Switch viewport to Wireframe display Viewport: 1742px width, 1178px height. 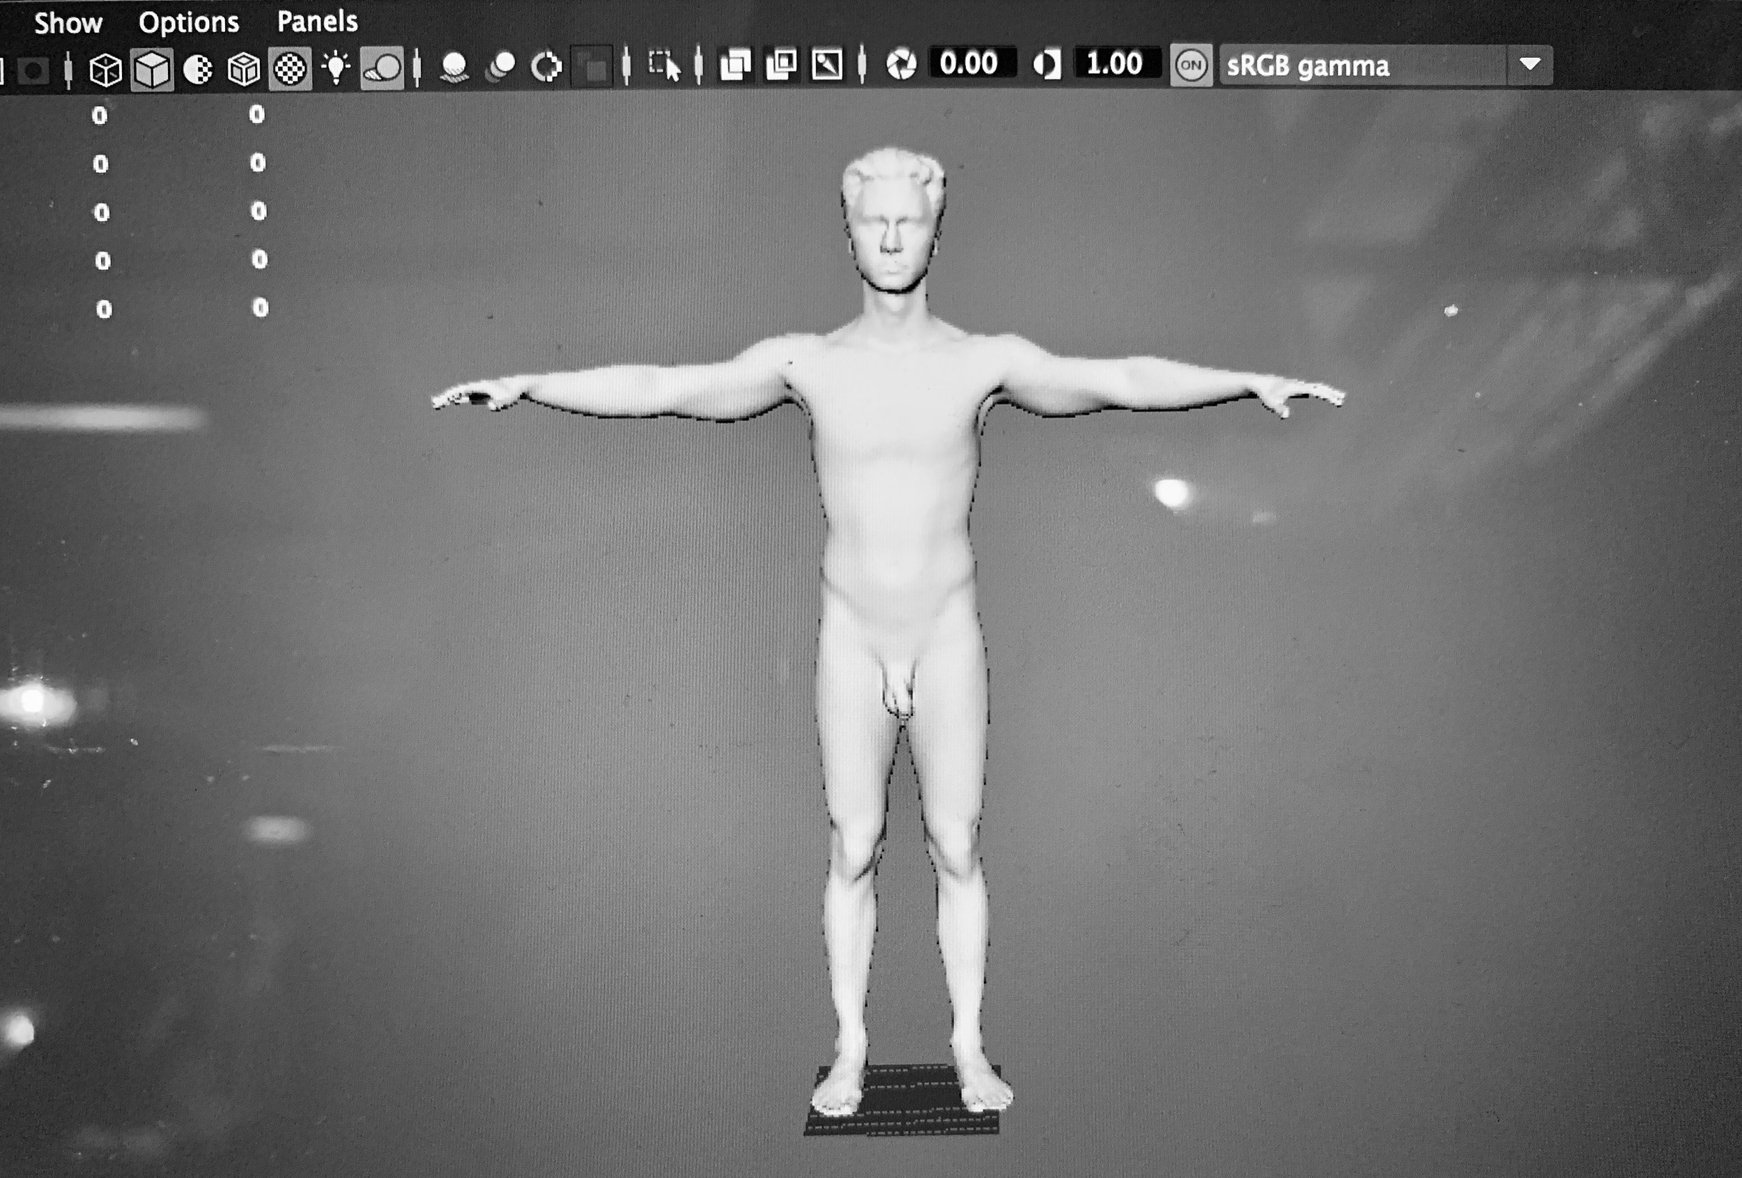[105, 70]
